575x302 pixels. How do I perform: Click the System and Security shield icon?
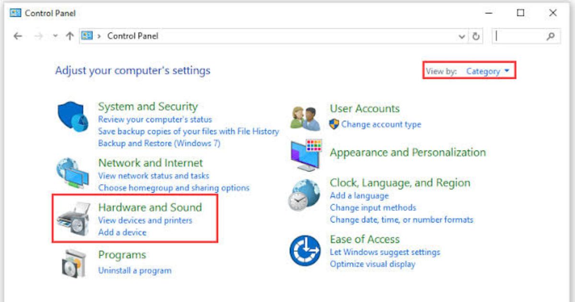[x=73, y=117]
